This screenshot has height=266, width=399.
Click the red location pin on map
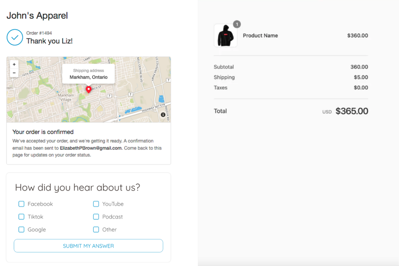coord(89,89)
